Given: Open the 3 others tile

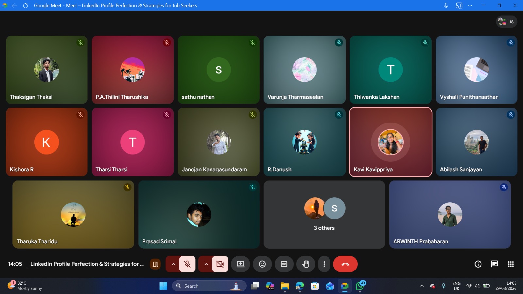Looking at the screenshot, I should (324, 215).
